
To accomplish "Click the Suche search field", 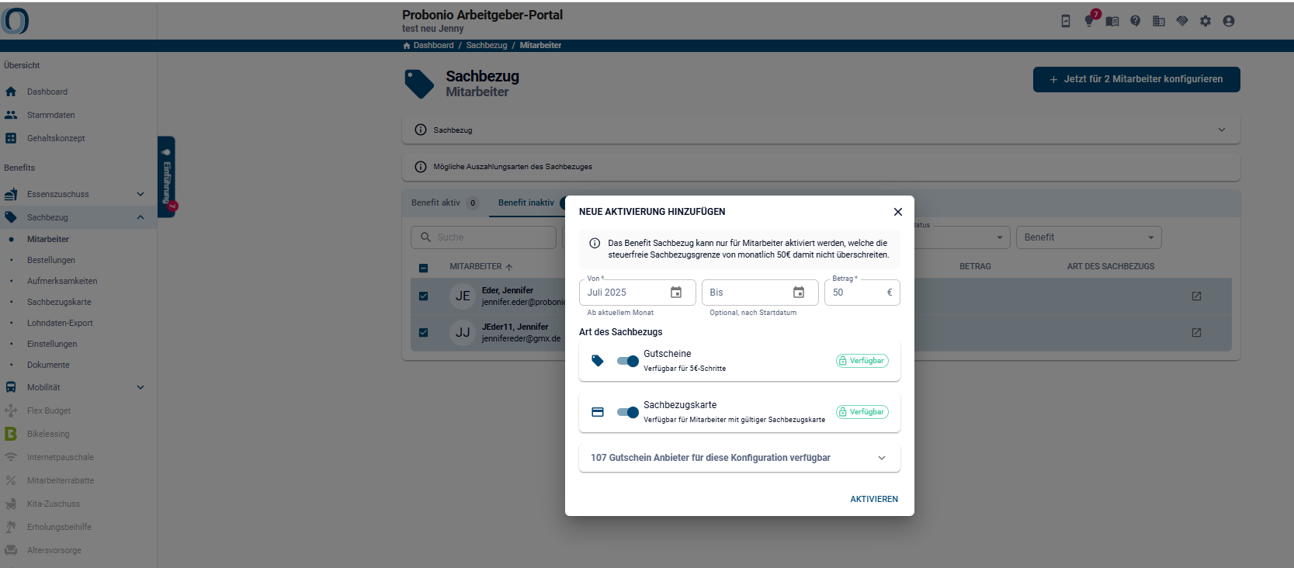I will pyautogui.click(x=484, y=237).
